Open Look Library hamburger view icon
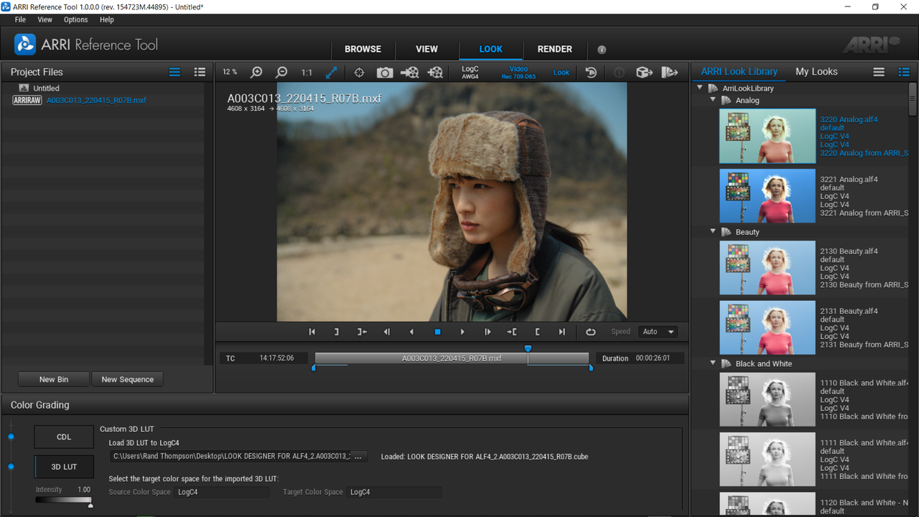 click(x=879, y=72)
